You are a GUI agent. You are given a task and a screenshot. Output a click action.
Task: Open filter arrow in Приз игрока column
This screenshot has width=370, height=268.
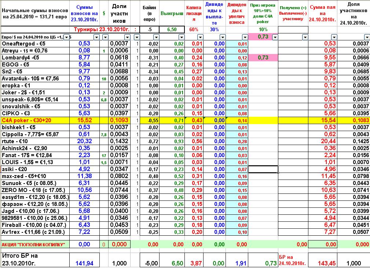(275, 37)
